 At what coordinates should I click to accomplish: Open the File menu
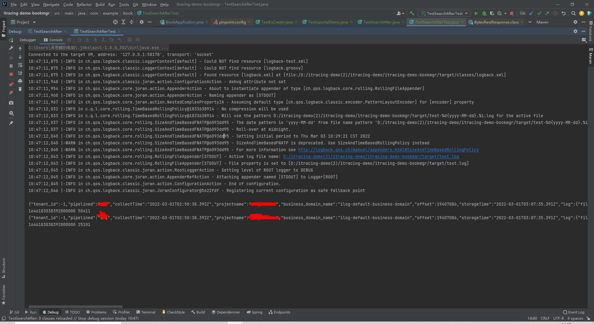click(14, 4)
